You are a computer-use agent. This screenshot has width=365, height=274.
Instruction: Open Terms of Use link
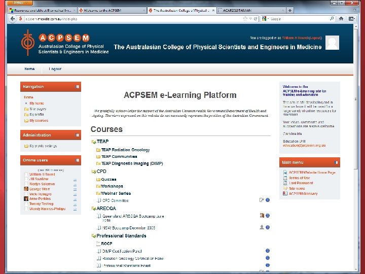[x=300, y=178]
